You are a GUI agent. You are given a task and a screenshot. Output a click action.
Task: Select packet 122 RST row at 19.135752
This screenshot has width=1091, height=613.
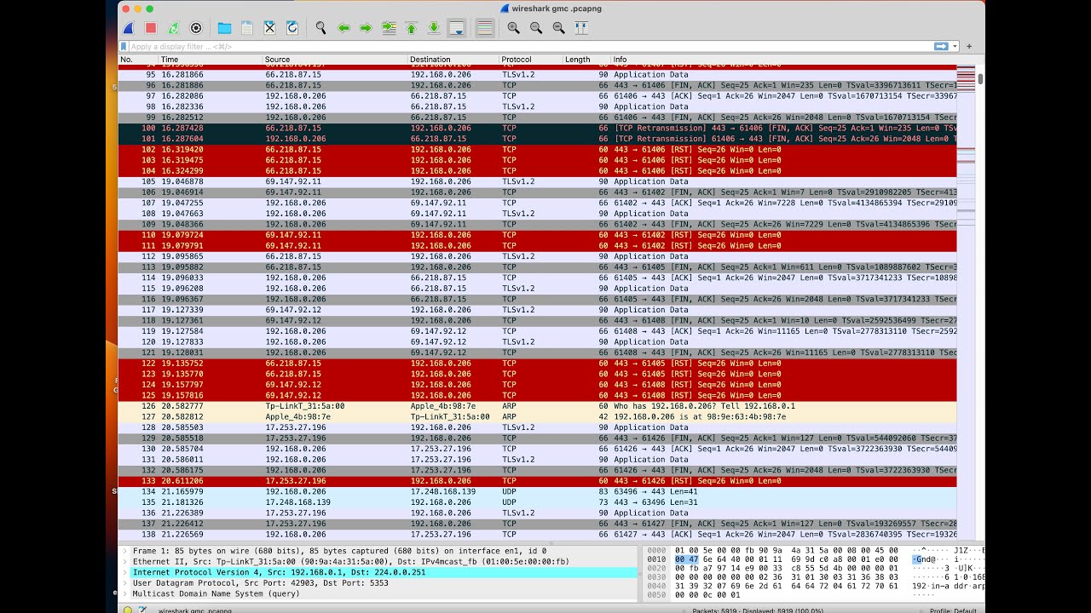coord(537,364)
